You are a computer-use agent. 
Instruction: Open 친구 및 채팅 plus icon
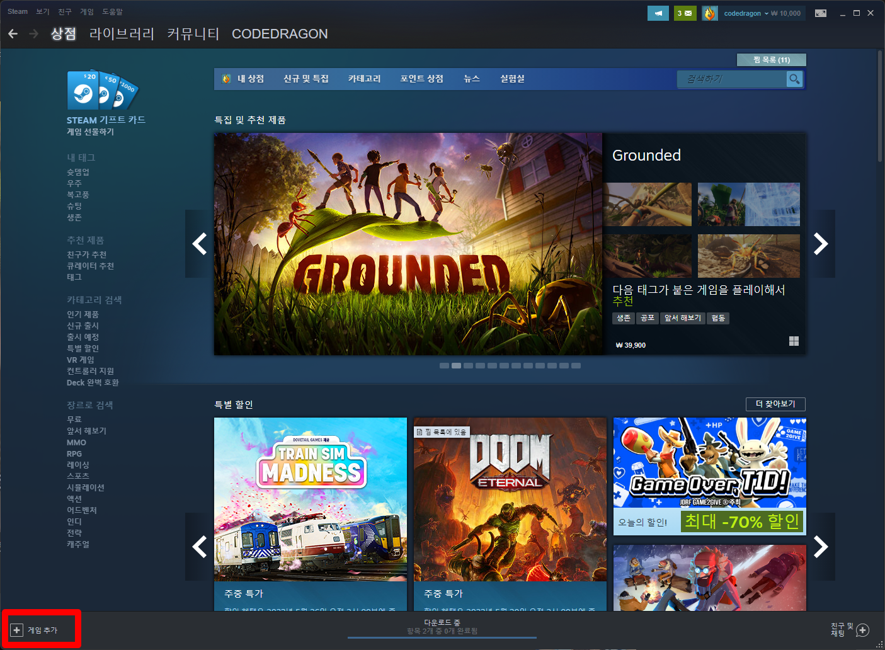(x=863, y=630)
